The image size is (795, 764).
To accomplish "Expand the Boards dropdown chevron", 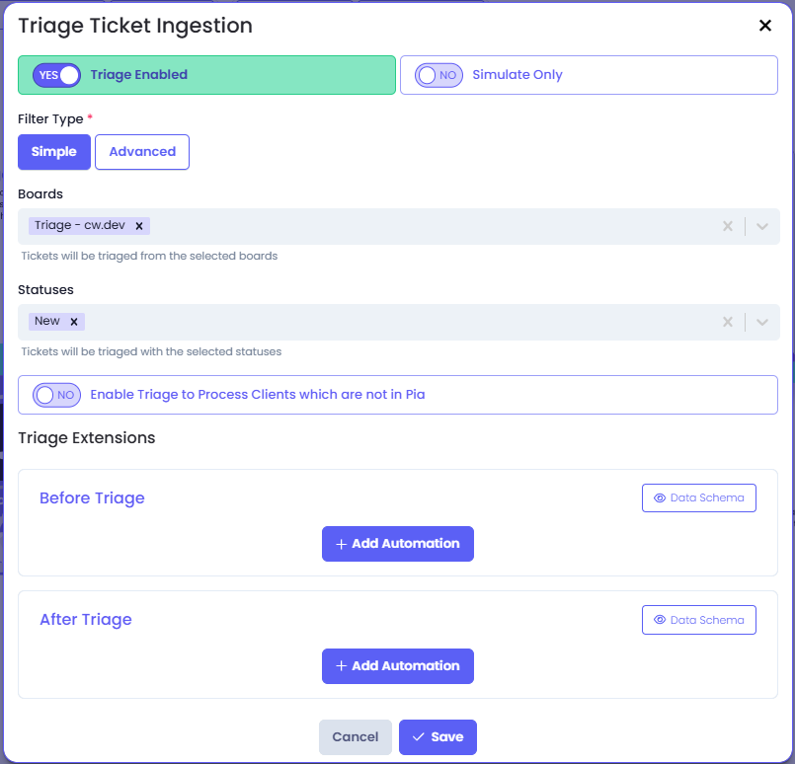I will [x=761, y=226].
